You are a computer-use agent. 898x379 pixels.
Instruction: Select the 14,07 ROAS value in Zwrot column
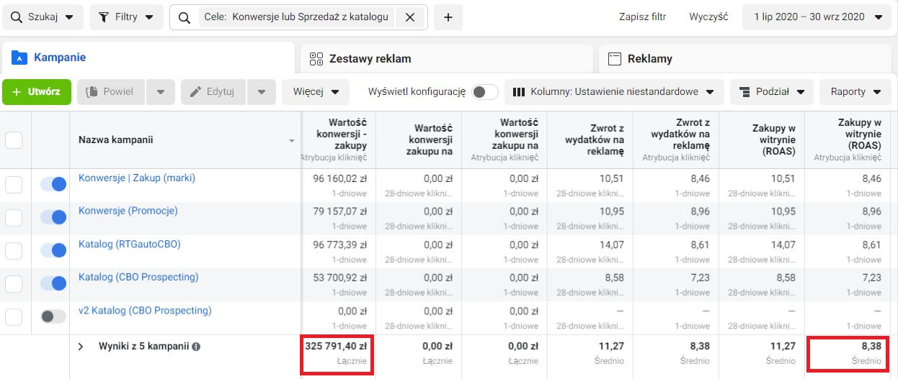(x=612, y=245)
